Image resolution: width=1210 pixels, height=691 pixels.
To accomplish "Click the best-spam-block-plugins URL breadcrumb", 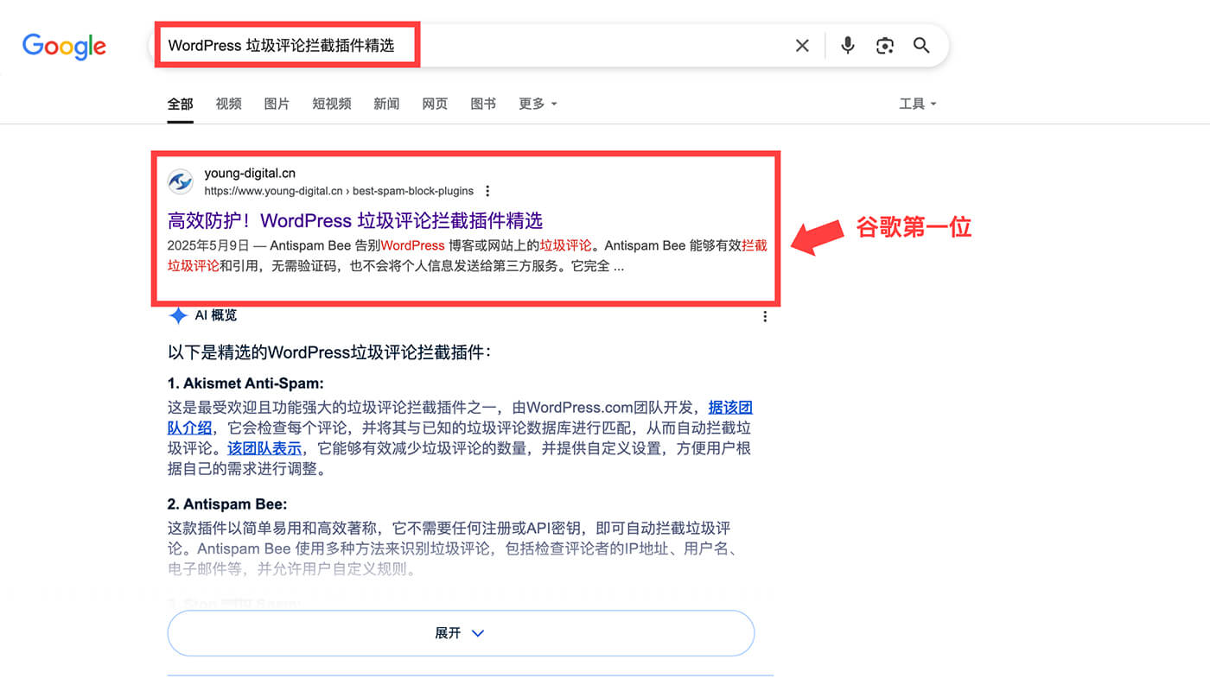I will click(x=413, y=191).
